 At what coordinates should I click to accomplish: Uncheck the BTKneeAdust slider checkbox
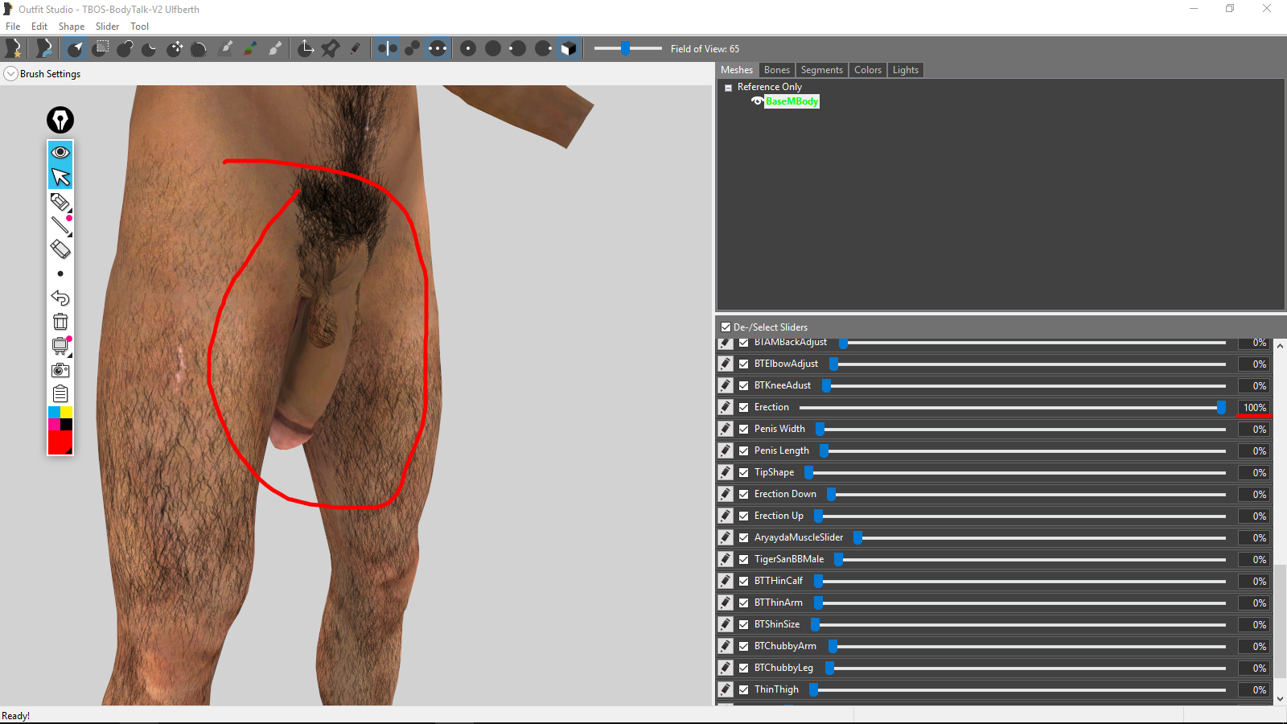pyautogui.click(x=744, y=385)
